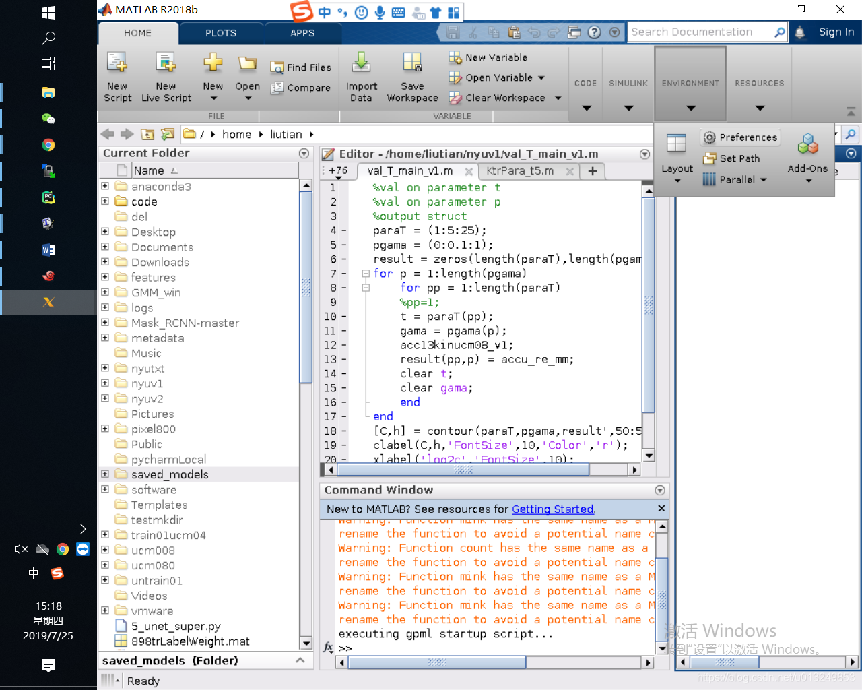Image resolution: width=862 pixels, height=690 pixels.
Task: Open Chrome from the Windows taskbar
Action: 48,145
